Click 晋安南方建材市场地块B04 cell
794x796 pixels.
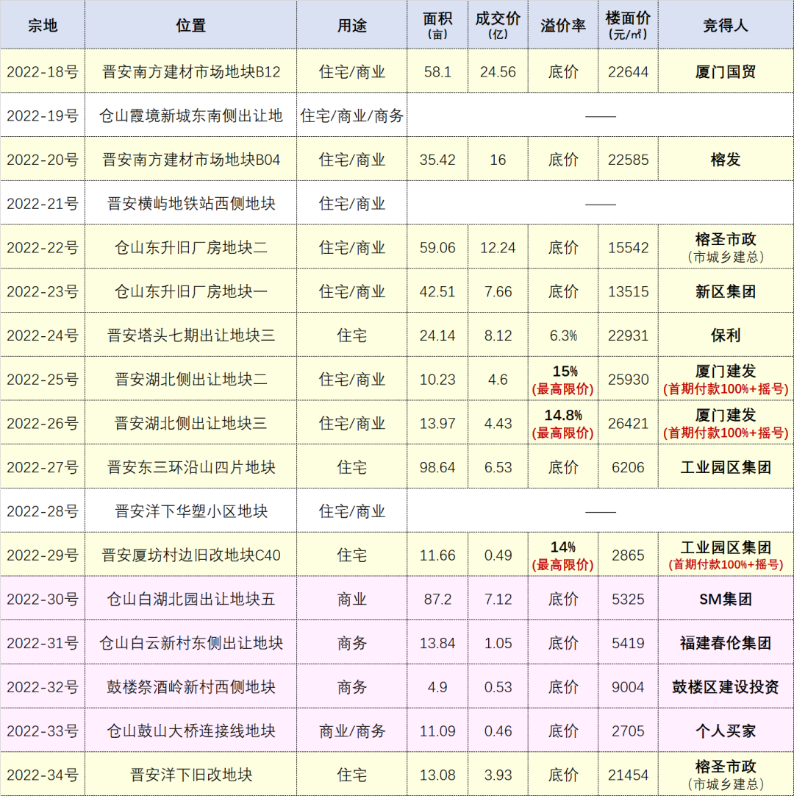pos(190,160)
